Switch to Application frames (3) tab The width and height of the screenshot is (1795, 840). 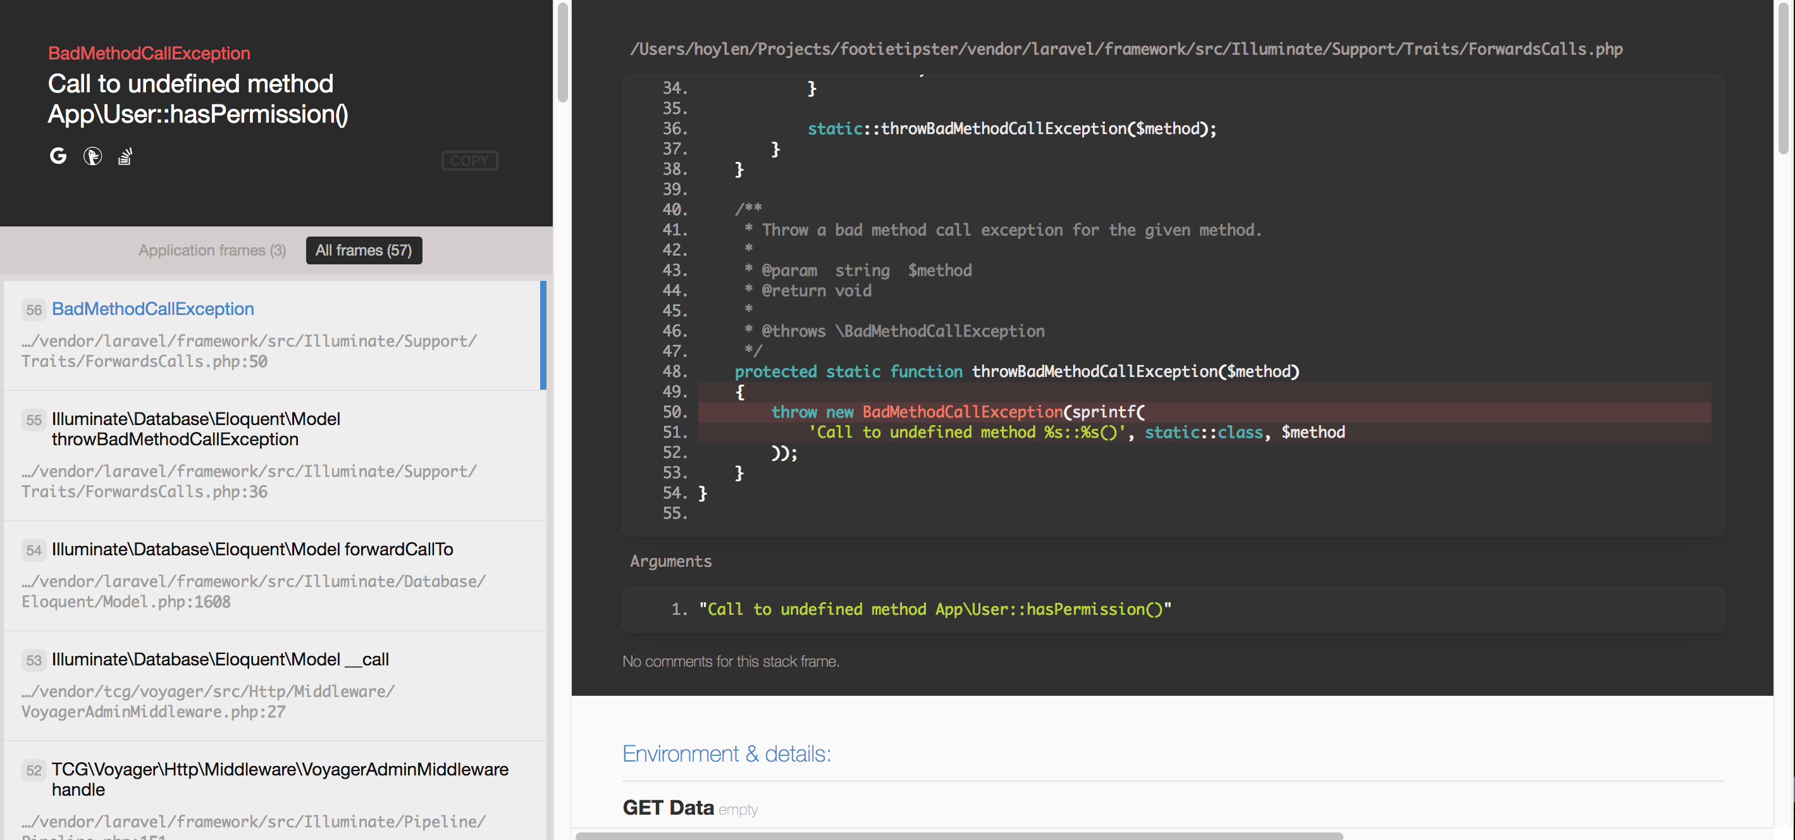pyautogui.click(x=212, y=250)
